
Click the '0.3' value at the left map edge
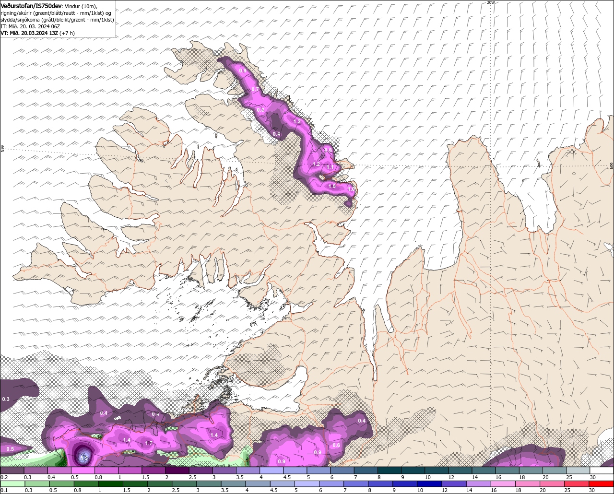pos(6,399)
